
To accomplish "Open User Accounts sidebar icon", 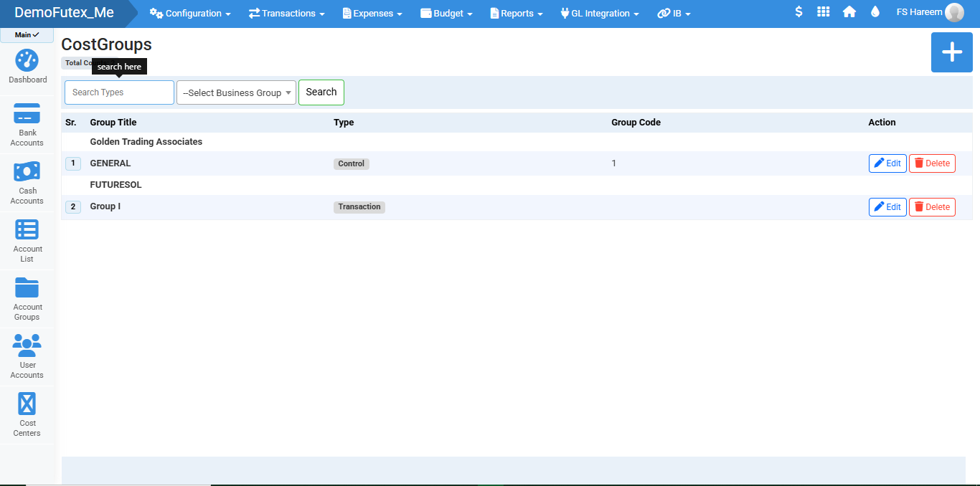I will tap(27, 347).
